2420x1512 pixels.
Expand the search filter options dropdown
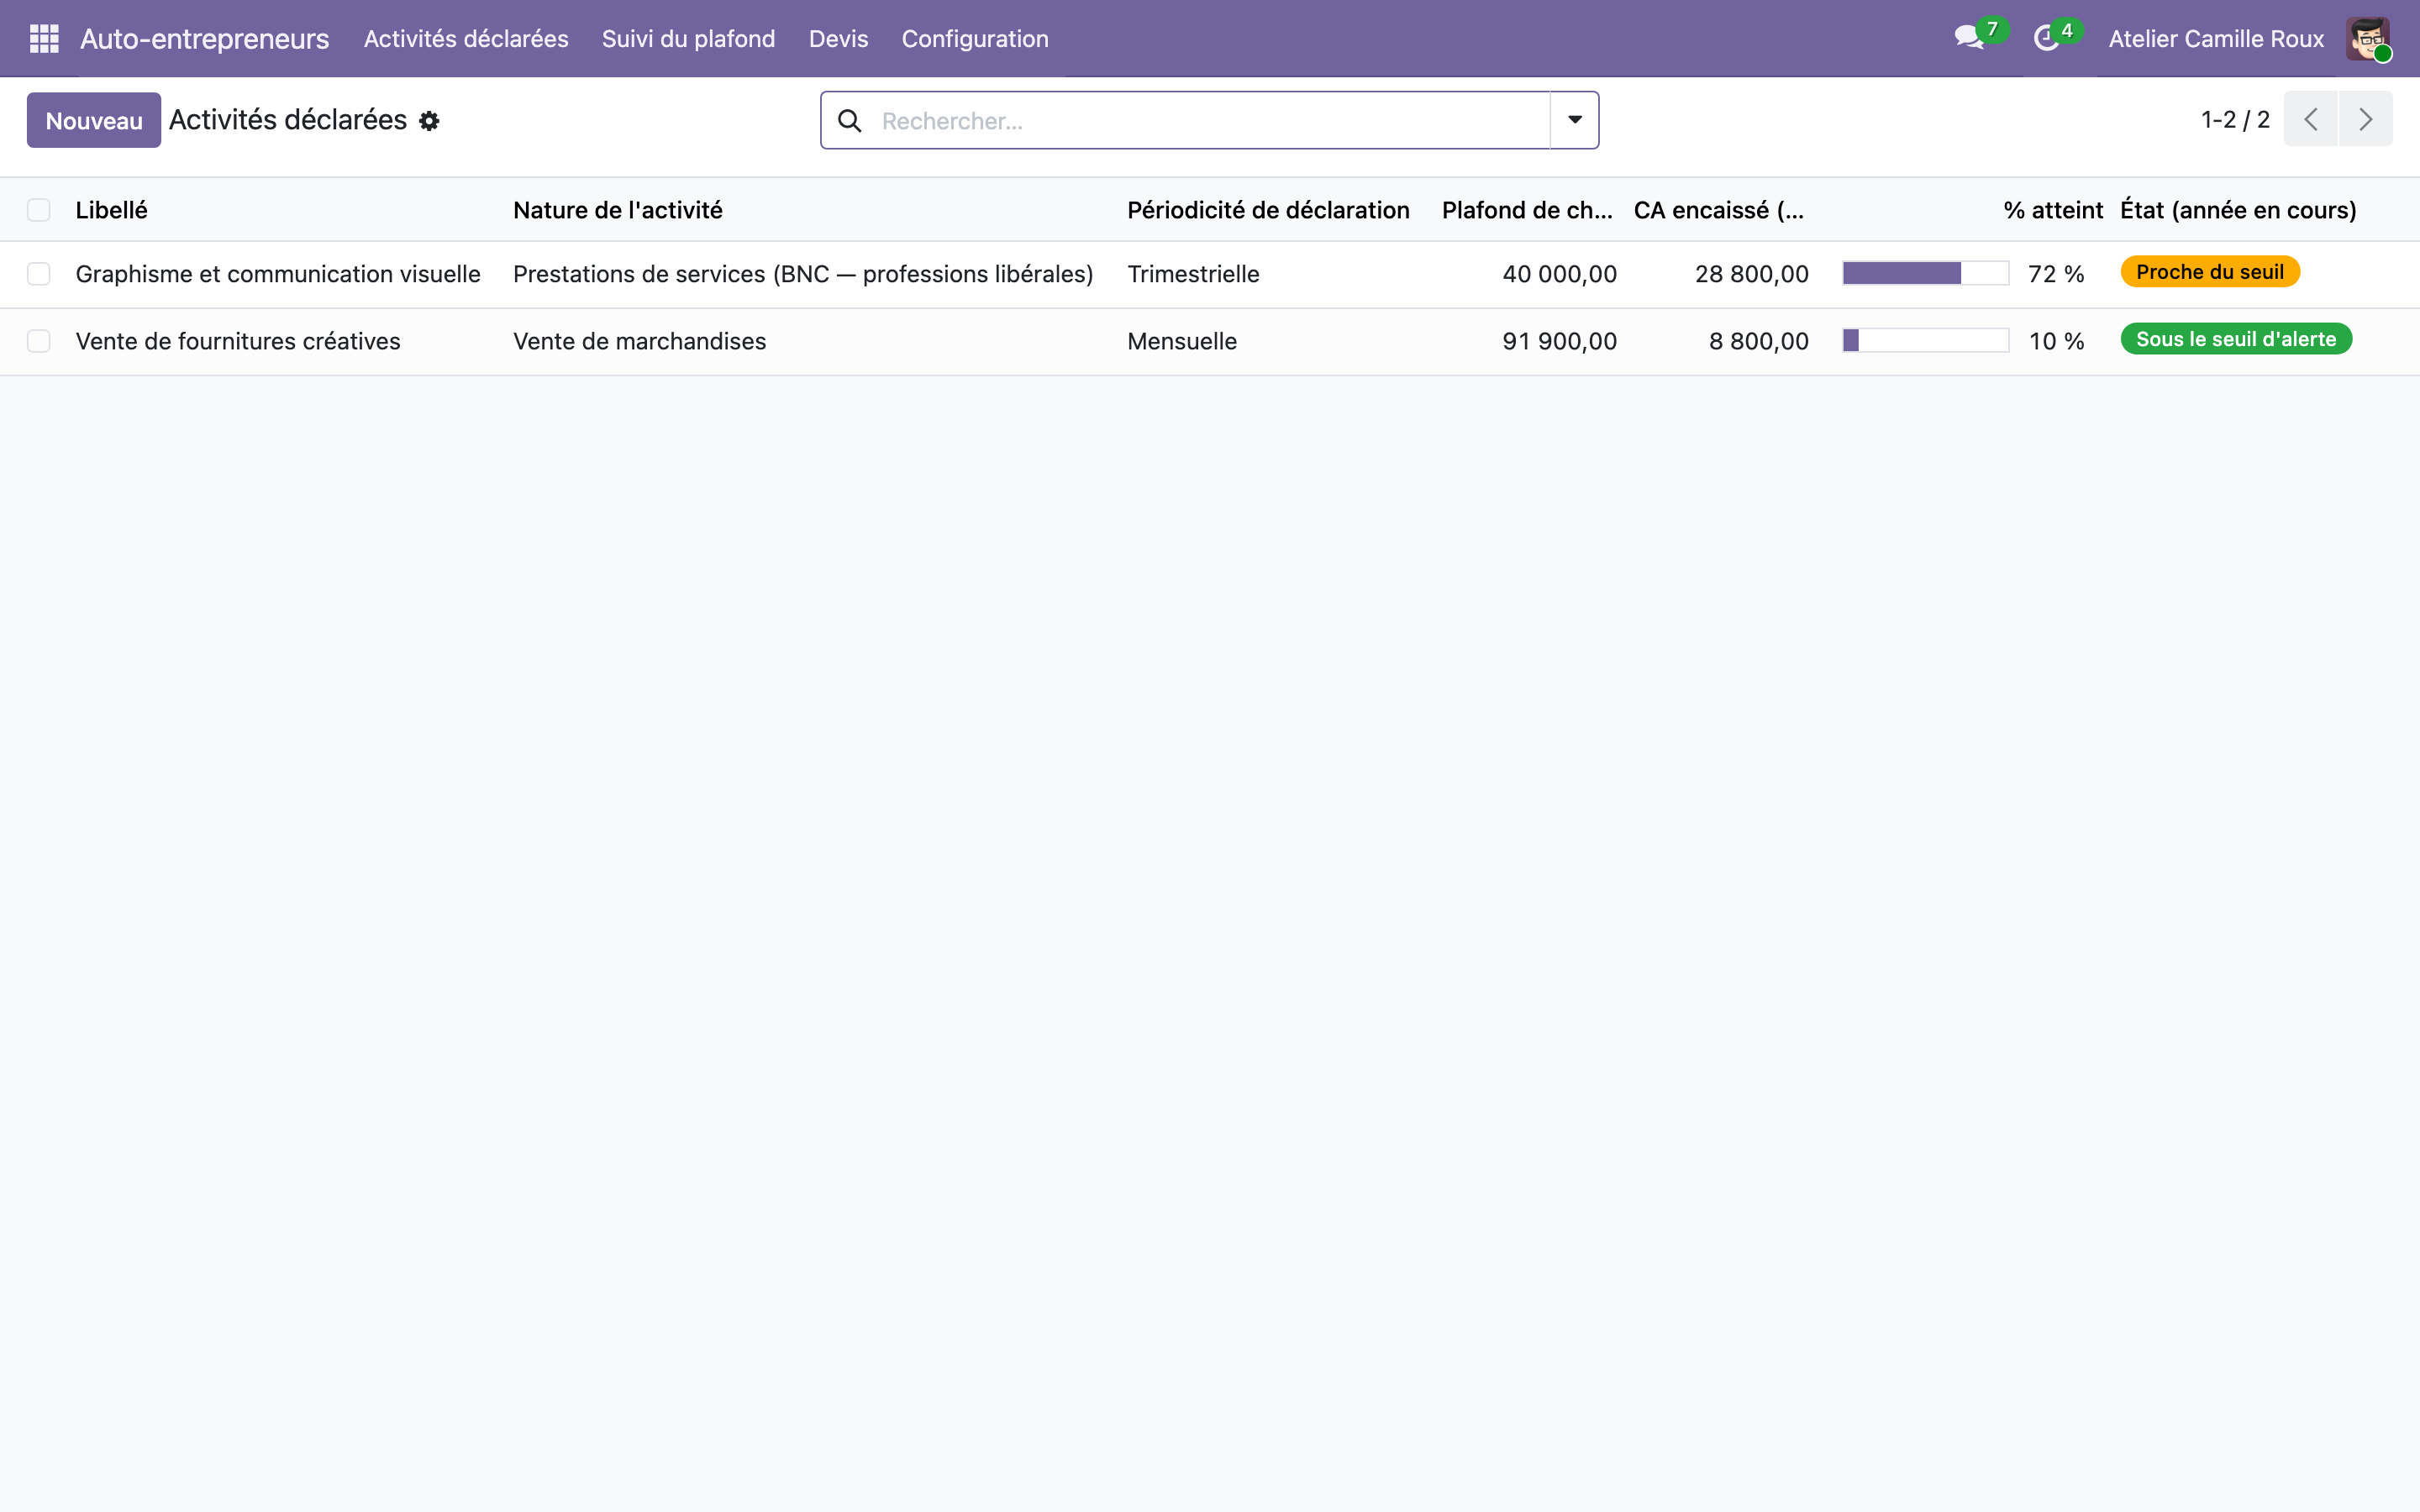pyautogui.click(x=1575, y=120)
